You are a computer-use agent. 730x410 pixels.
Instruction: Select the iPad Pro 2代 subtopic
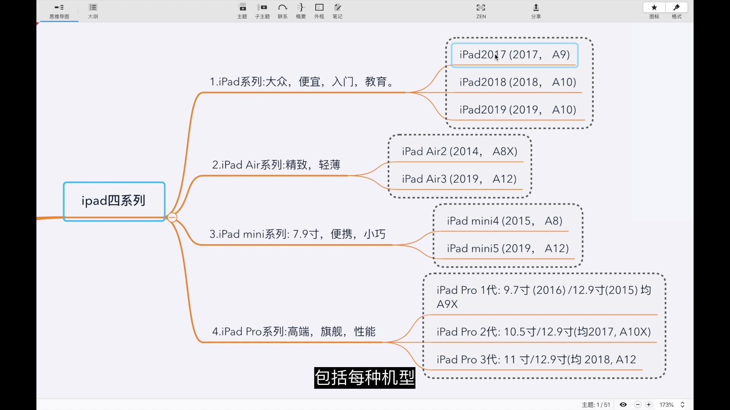[544, 332]
